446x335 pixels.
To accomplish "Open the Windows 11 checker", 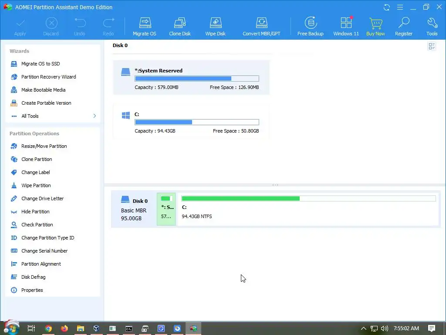I will click(346, 27).
